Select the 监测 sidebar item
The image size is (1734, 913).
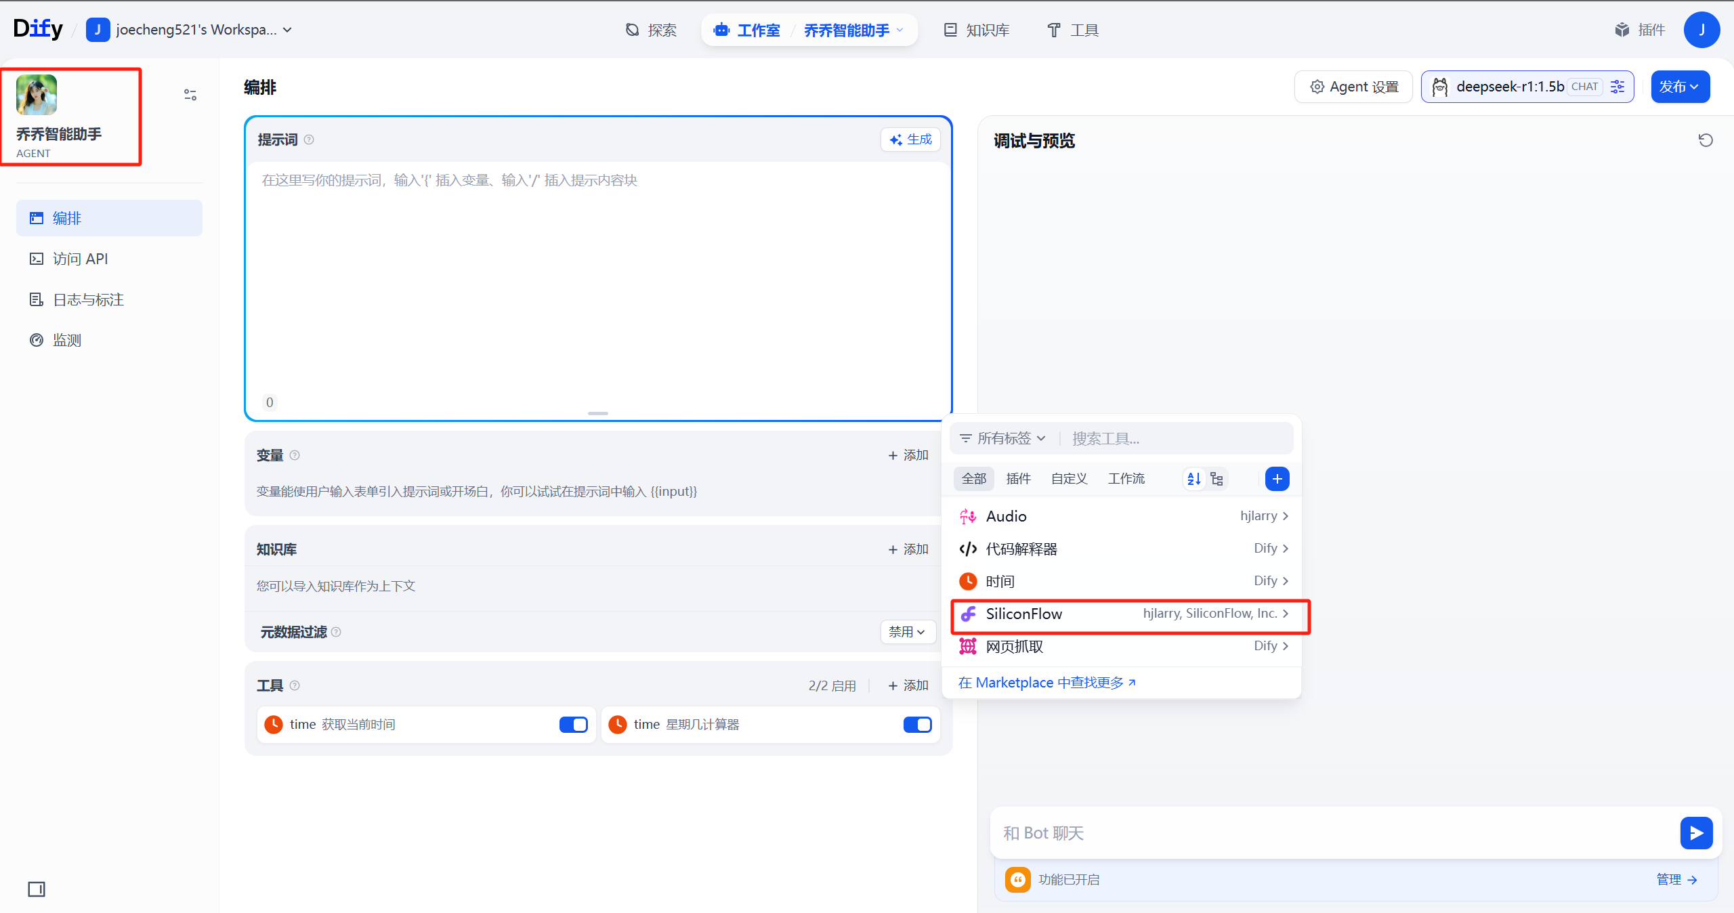109,340
